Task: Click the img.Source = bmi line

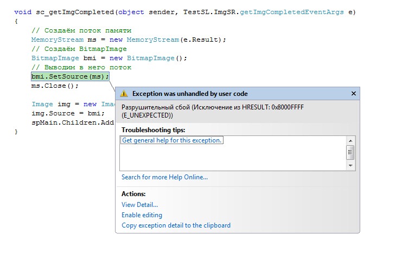Action: click(67, 113)
